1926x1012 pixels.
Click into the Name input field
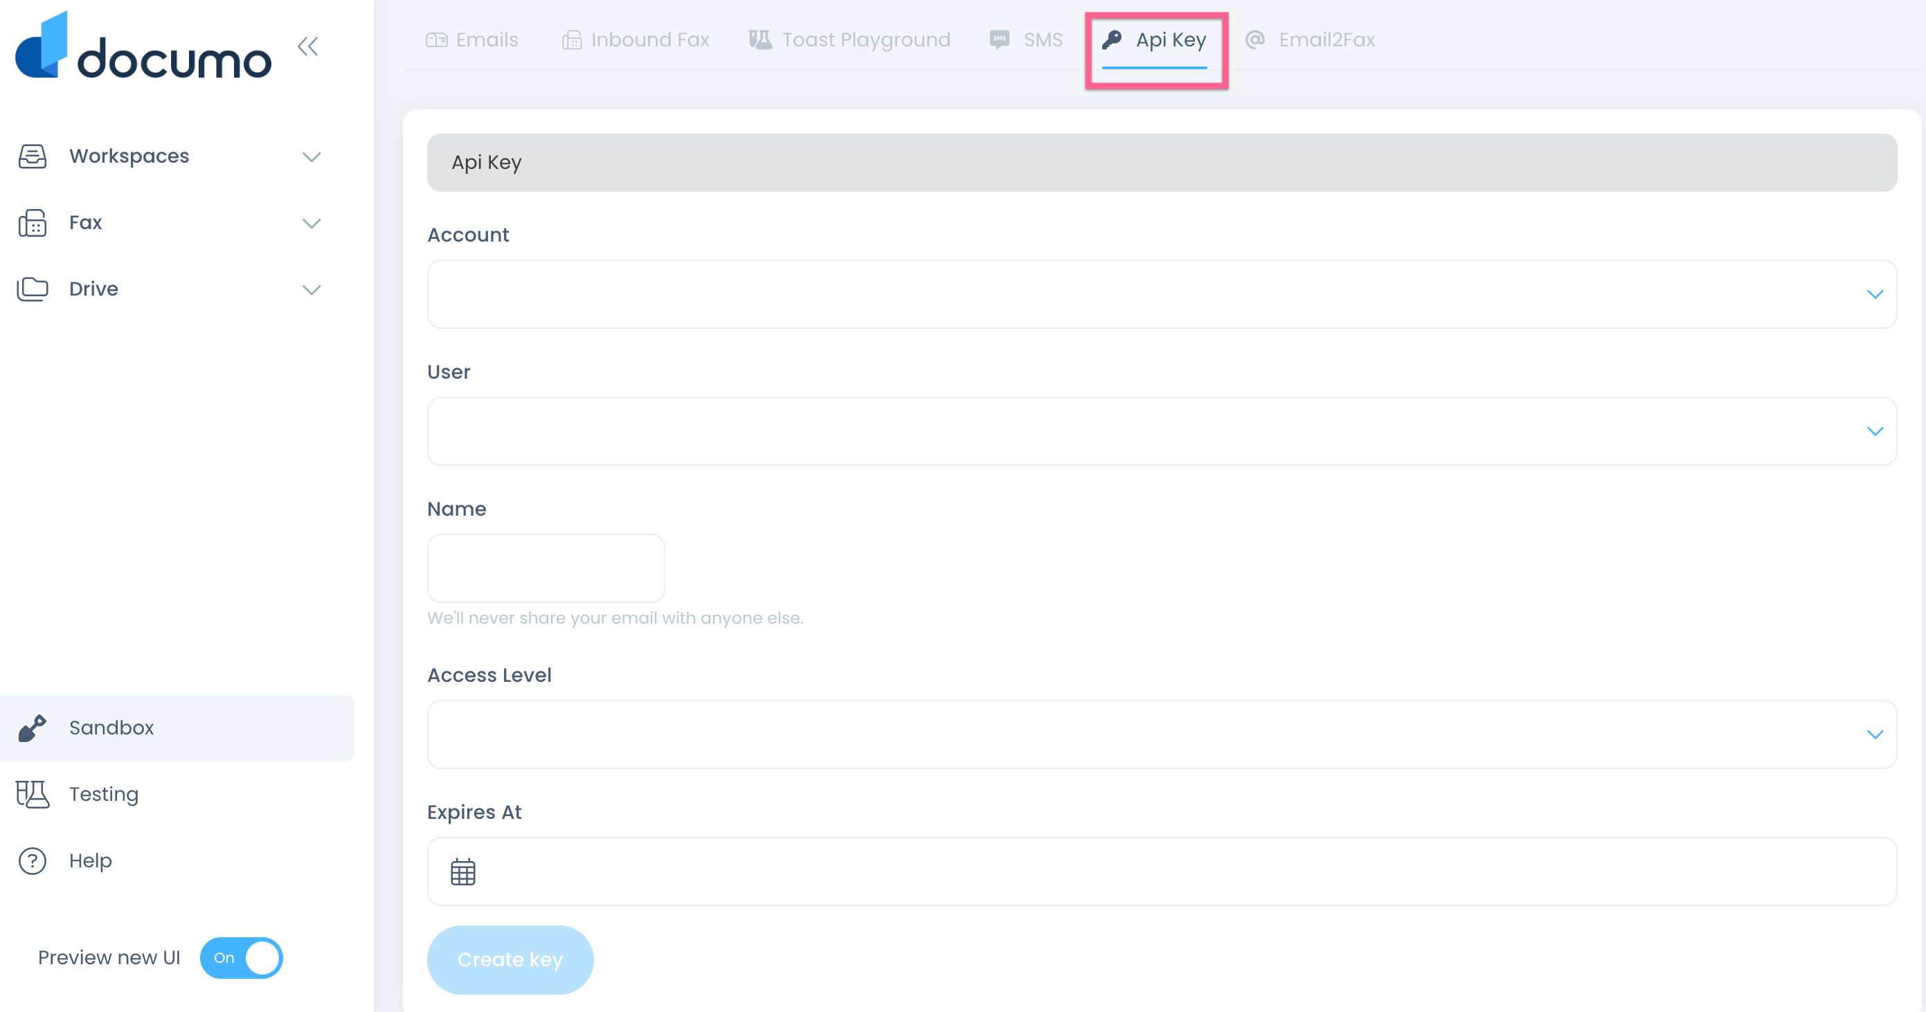[546, 568]
